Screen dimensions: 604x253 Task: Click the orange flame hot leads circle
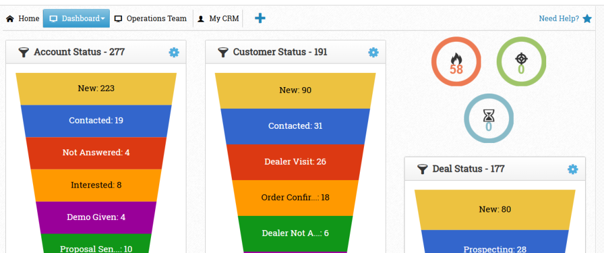point(456,62)
